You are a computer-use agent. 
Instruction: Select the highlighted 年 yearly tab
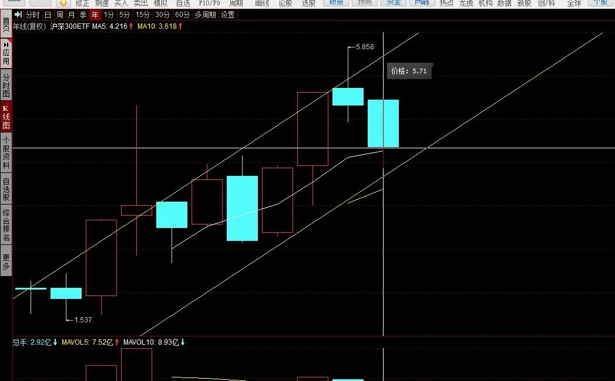[x=95, y=15]
